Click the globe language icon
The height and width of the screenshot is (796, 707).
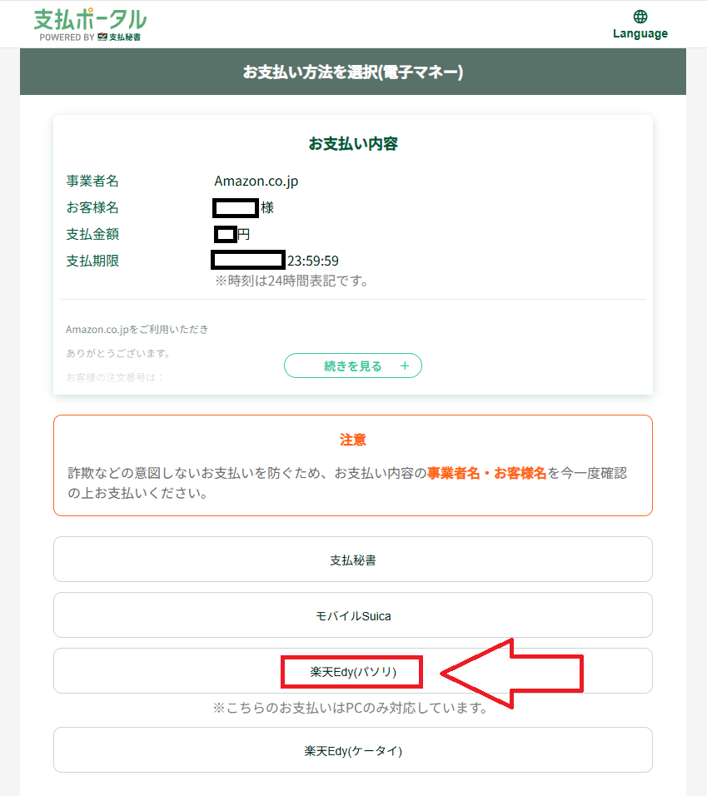point(640,17)
